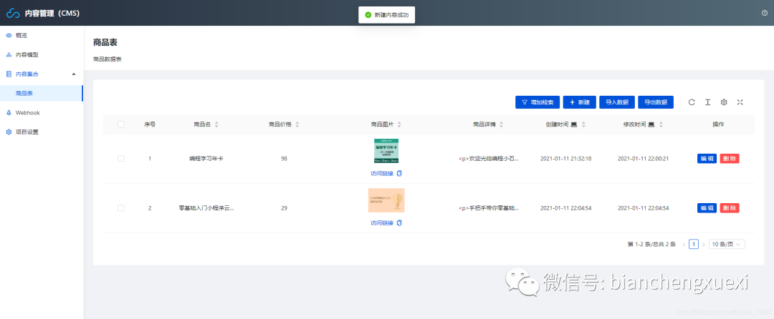Delete the 零基础入门小程序云 row
Screen dimensions: 774x319
pos(730,208)
